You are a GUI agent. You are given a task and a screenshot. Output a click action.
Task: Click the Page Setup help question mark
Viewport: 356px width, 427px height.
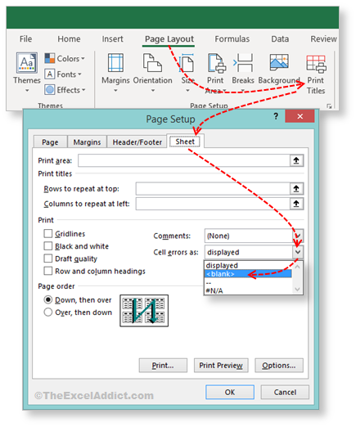coord(276,116)
